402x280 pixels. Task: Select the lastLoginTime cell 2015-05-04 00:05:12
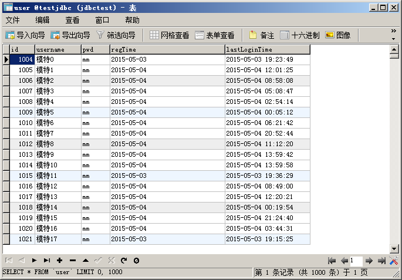pyautogui.click(x=268, y=112)
